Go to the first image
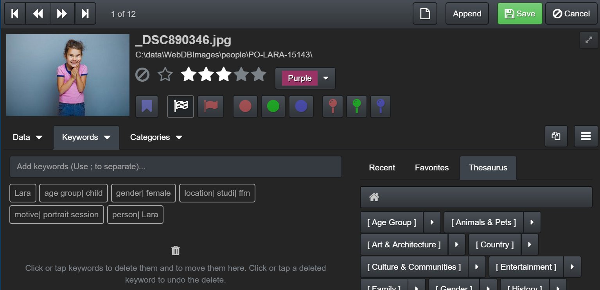Viewport: 600px width, 290px height. pyautogui.click(x=15, y=14)
